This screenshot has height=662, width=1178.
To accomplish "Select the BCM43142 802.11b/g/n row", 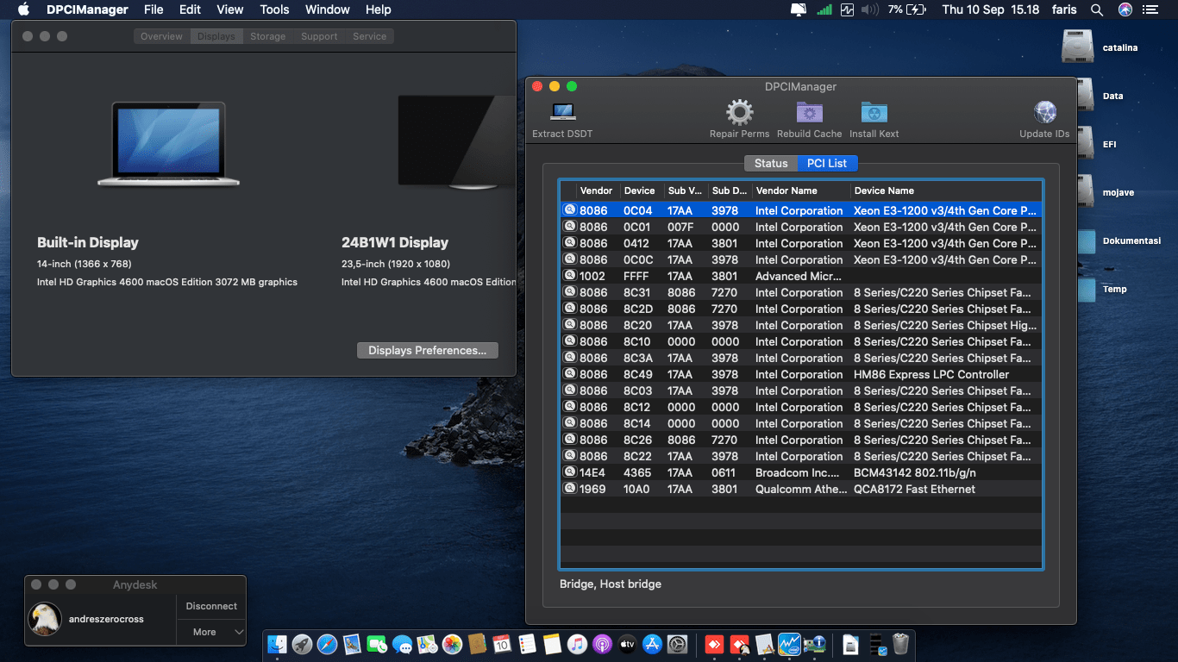I will (801, 472).
